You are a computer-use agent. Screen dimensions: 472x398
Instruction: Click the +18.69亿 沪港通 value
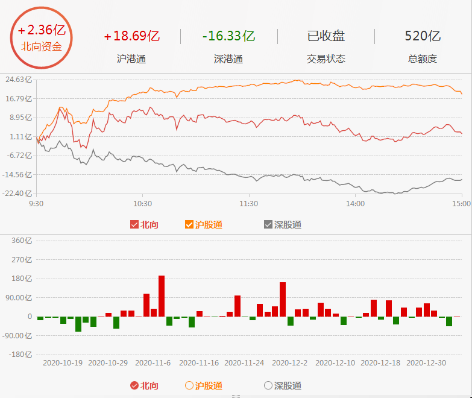pos(131,36)
